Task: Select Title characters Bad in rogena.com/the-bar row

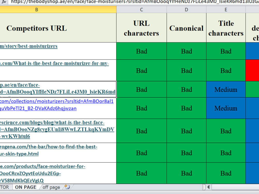Action: pyautogui.click(x=226, y=153)
